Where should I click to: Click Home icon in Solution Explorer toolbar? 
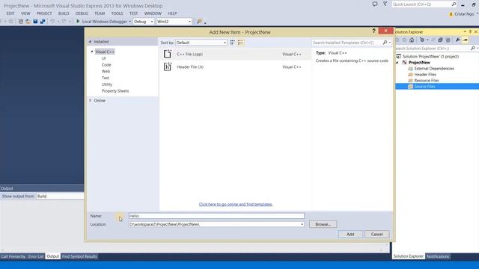click(412, 40)
